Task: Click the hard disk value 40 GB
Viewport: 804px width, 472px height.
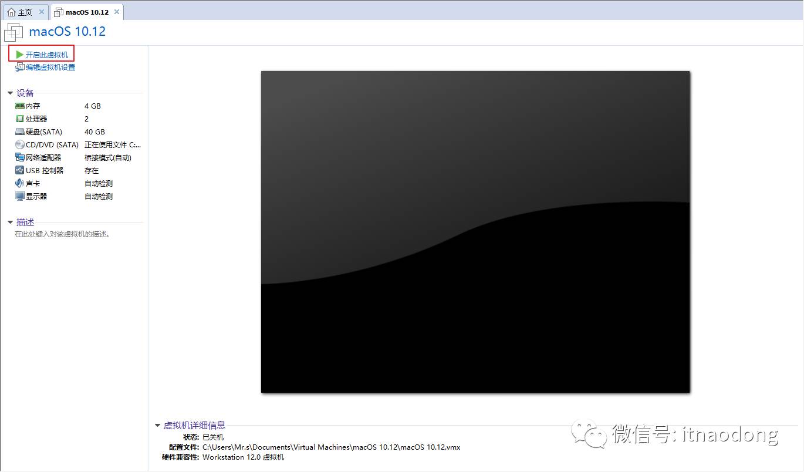Action: 95,132
